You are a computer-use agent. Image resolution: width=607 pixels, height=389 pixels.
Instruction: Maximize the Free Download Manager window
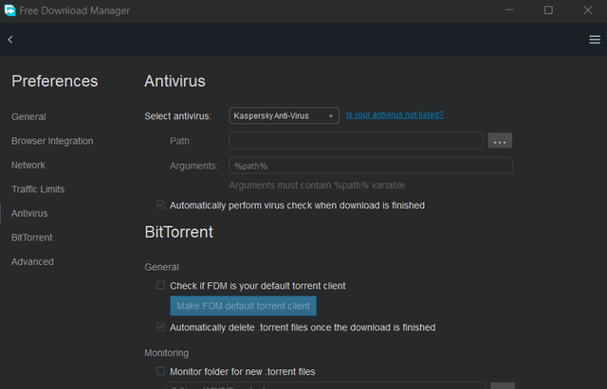point(548,10)
